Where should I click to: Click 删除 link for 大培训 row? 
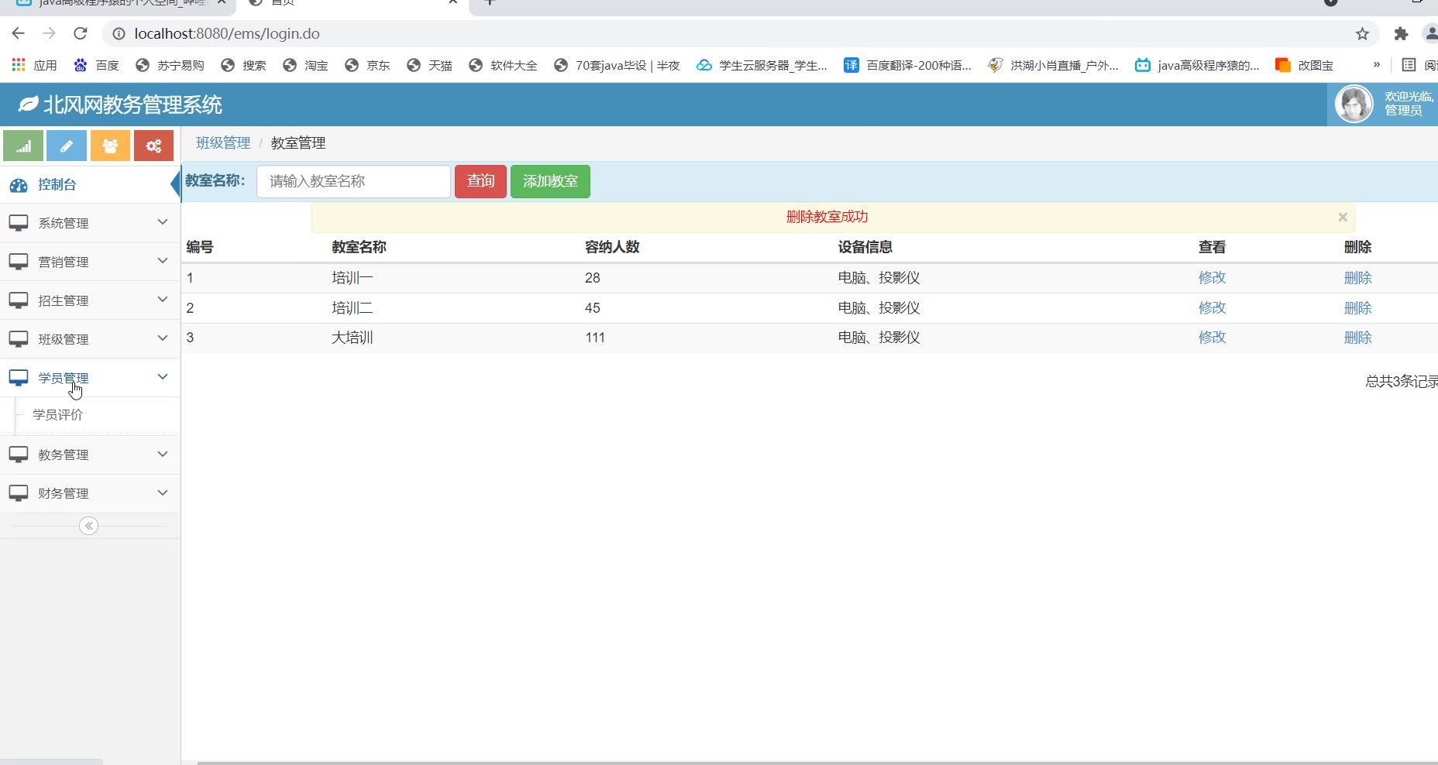point(1357,338)
